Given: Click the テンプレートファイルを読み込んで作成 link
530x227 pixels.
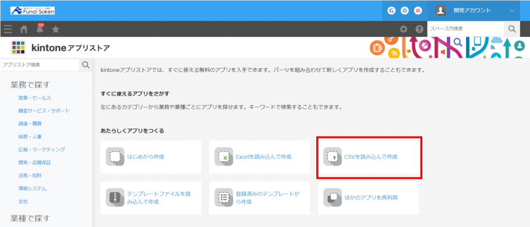Looking at the screenshot, I should tap(159, 198).
